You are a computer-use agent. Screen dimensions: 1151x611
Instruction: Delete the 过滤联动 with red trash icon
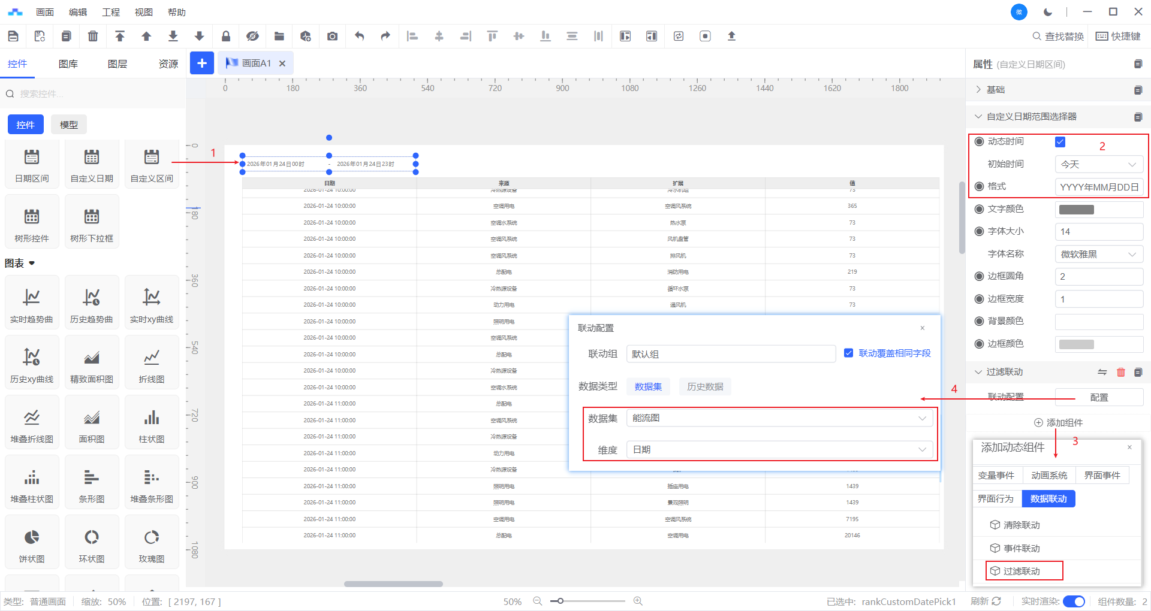pyautogui.click(x=1120, y=372)
